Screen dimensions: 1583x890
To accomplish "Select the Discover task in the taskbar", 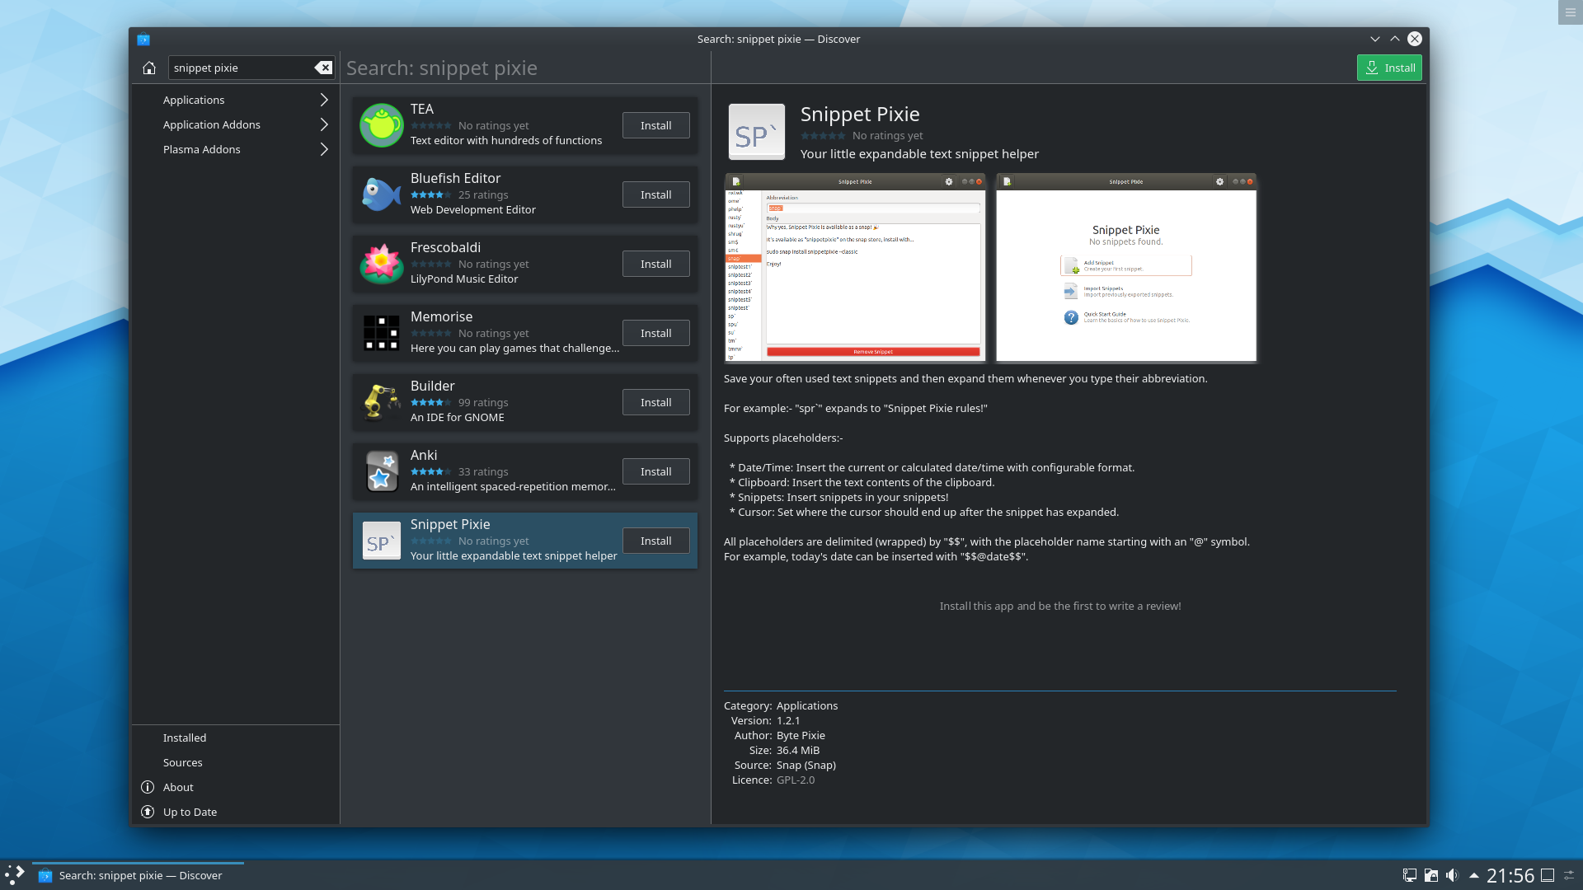I will 138,875.
